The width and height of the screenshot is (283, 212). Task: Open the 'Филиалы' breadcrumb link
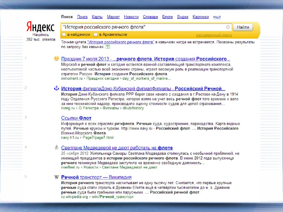coord(111,108)
